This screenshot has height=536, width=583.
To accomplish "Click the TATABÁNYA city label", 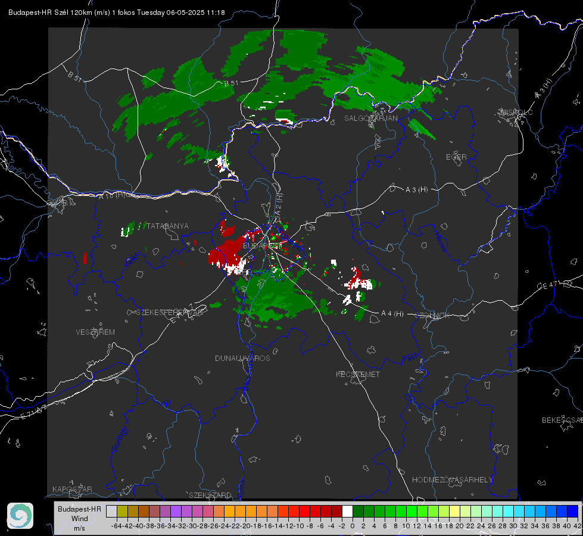I will coord(168,226).
